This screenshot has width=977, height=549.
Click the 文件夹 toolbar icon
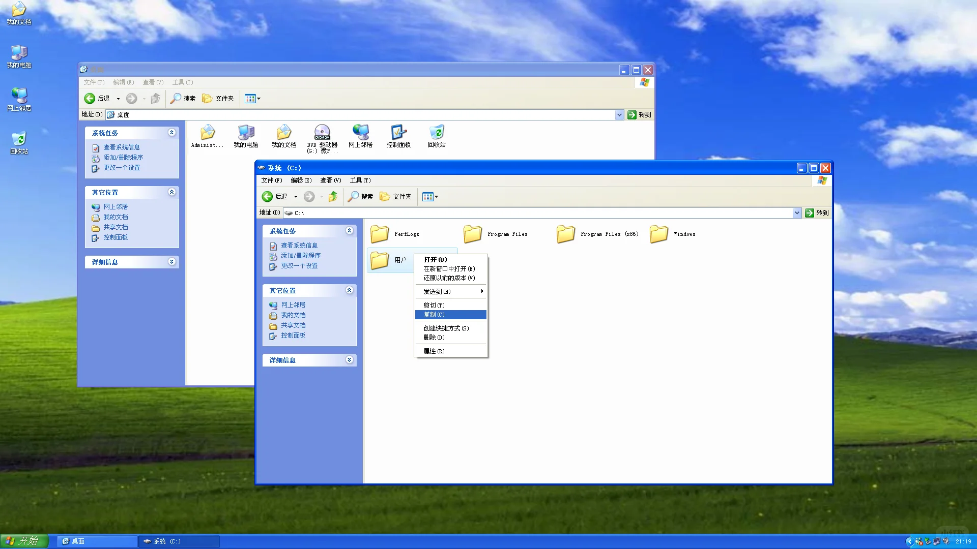tap(396, 197)
